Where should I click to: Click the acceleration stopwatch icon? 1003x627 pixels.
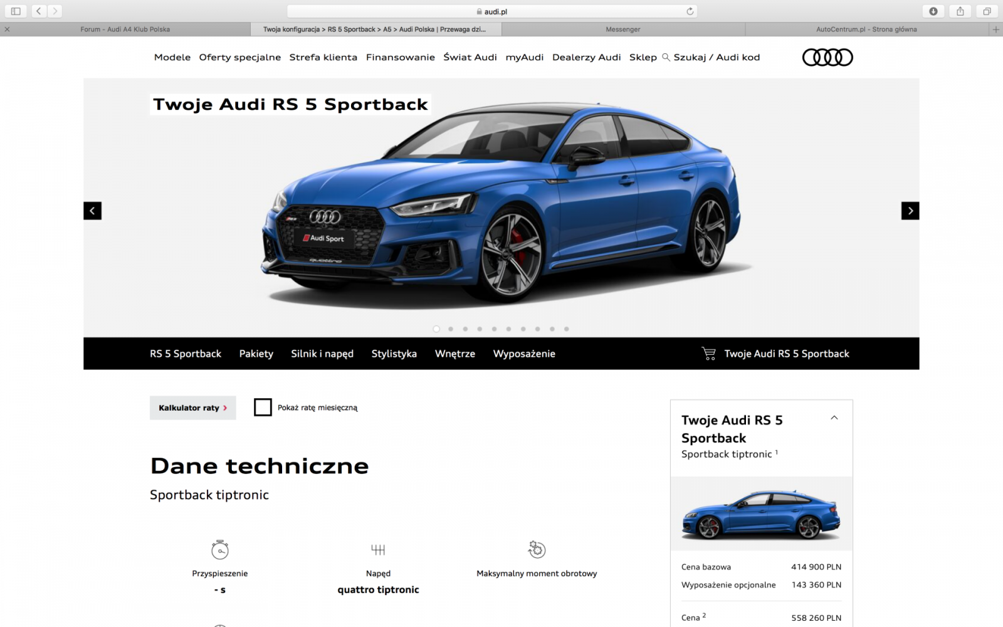pos(219,549)
